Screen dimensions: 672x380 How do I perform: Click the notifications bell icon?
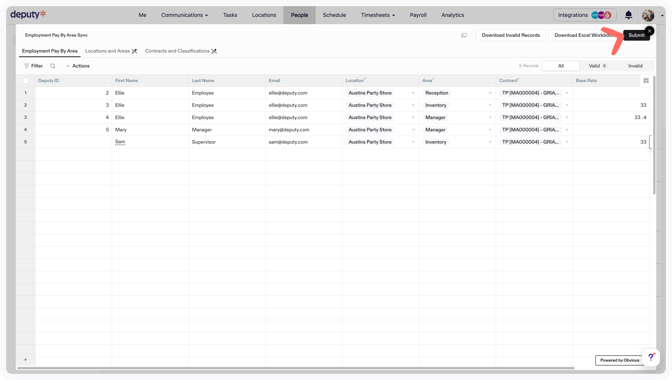[628, 15]
